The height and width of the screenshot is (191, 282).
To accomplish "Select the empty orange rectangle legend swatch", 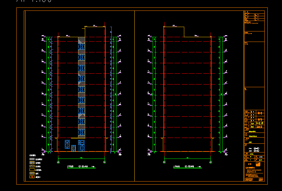I will click(32, 170).
